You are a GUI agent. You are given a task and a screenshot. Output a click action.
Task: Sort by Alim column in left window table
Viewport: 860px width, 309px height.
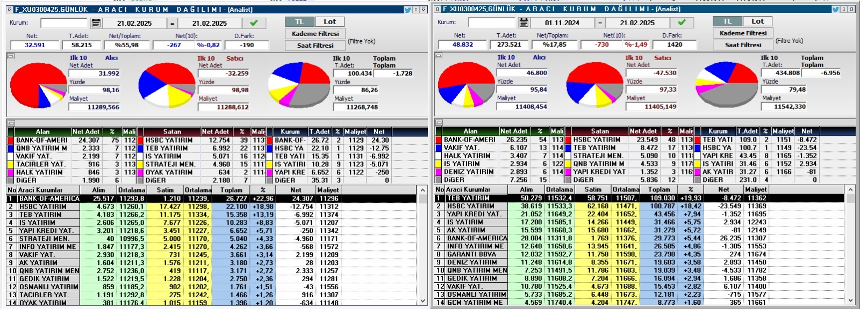click(x=98, y=190)
